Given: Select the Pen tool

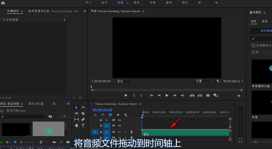Looking at the screenshot, I should tap(83, 119).
